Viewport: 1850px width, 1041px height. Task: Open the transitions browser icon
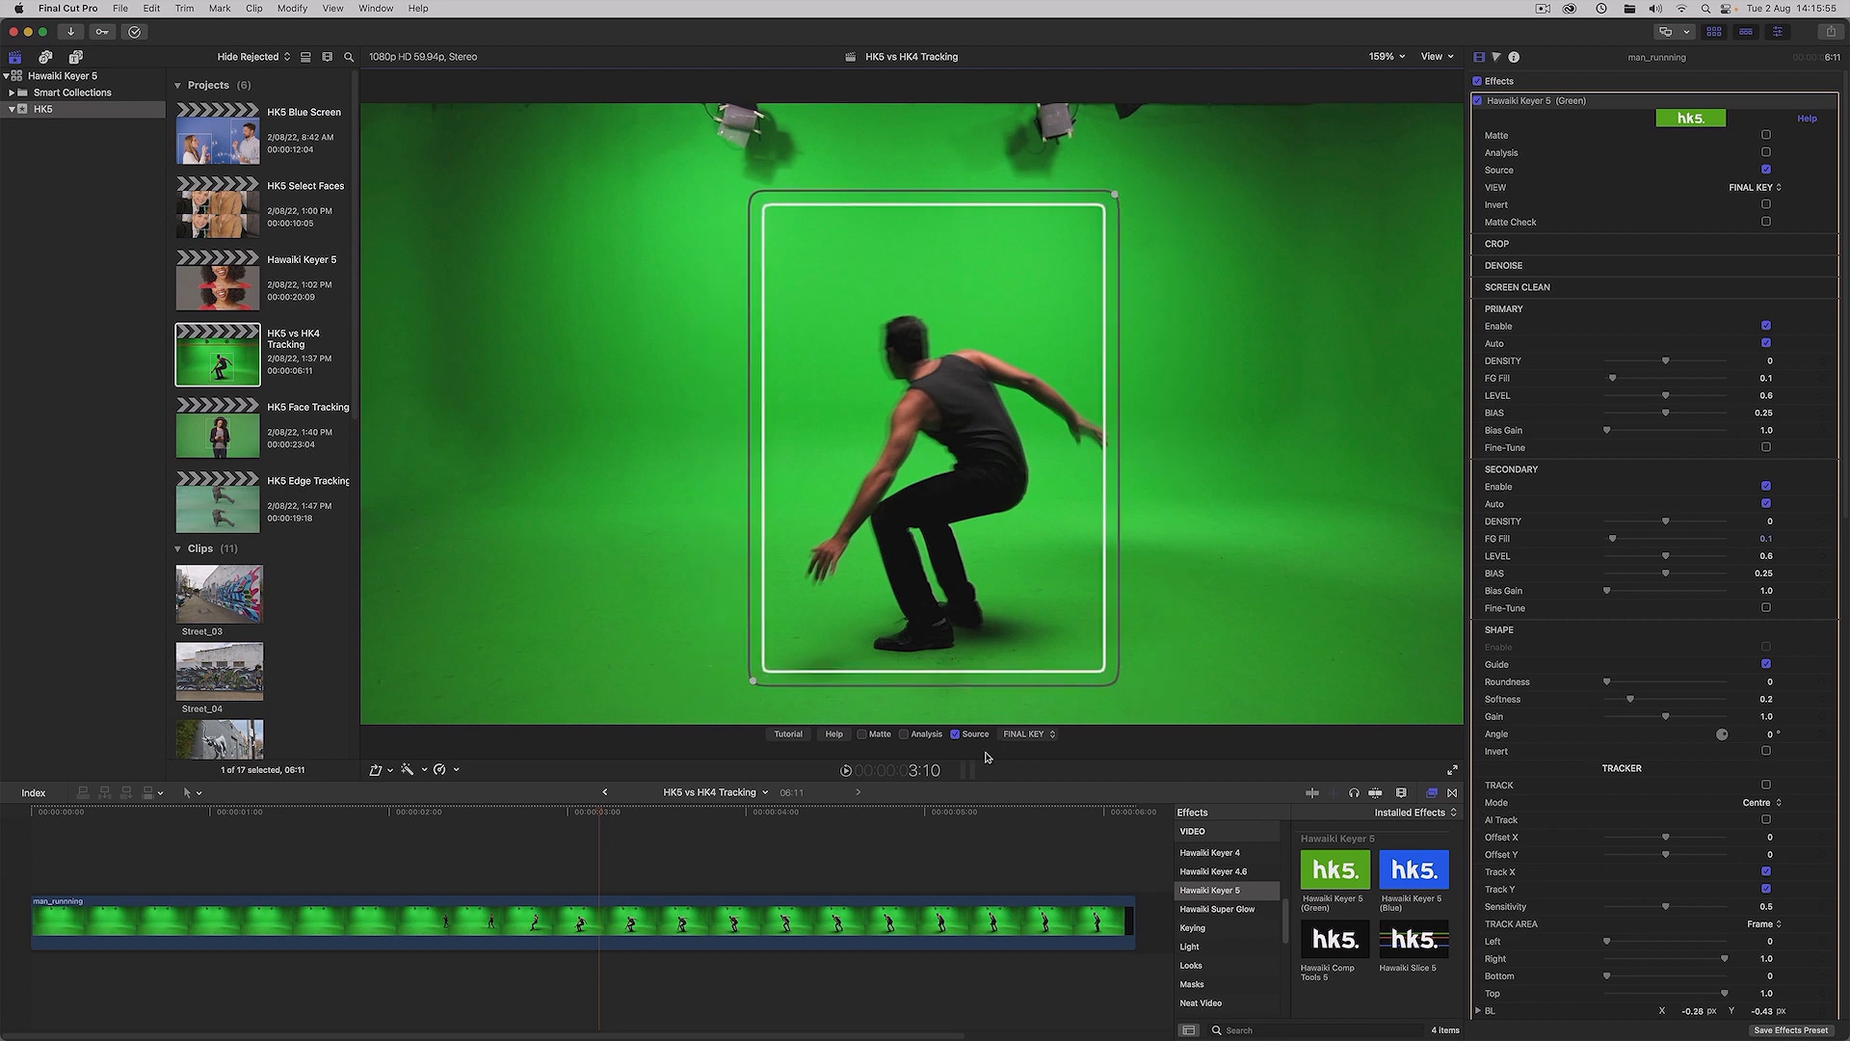click(1452, 792)
